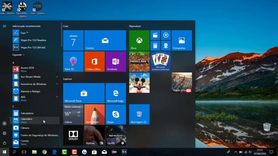Image resolution: width=278 pixels, height=156 pixels.
Task: Open the small calculator tile
Action: (155, 45)
